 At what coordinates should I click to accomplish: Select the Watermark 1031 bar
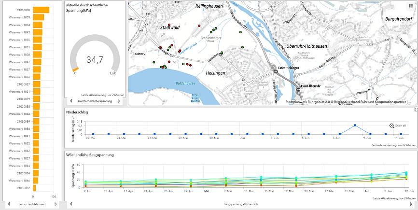click(37, 91)
